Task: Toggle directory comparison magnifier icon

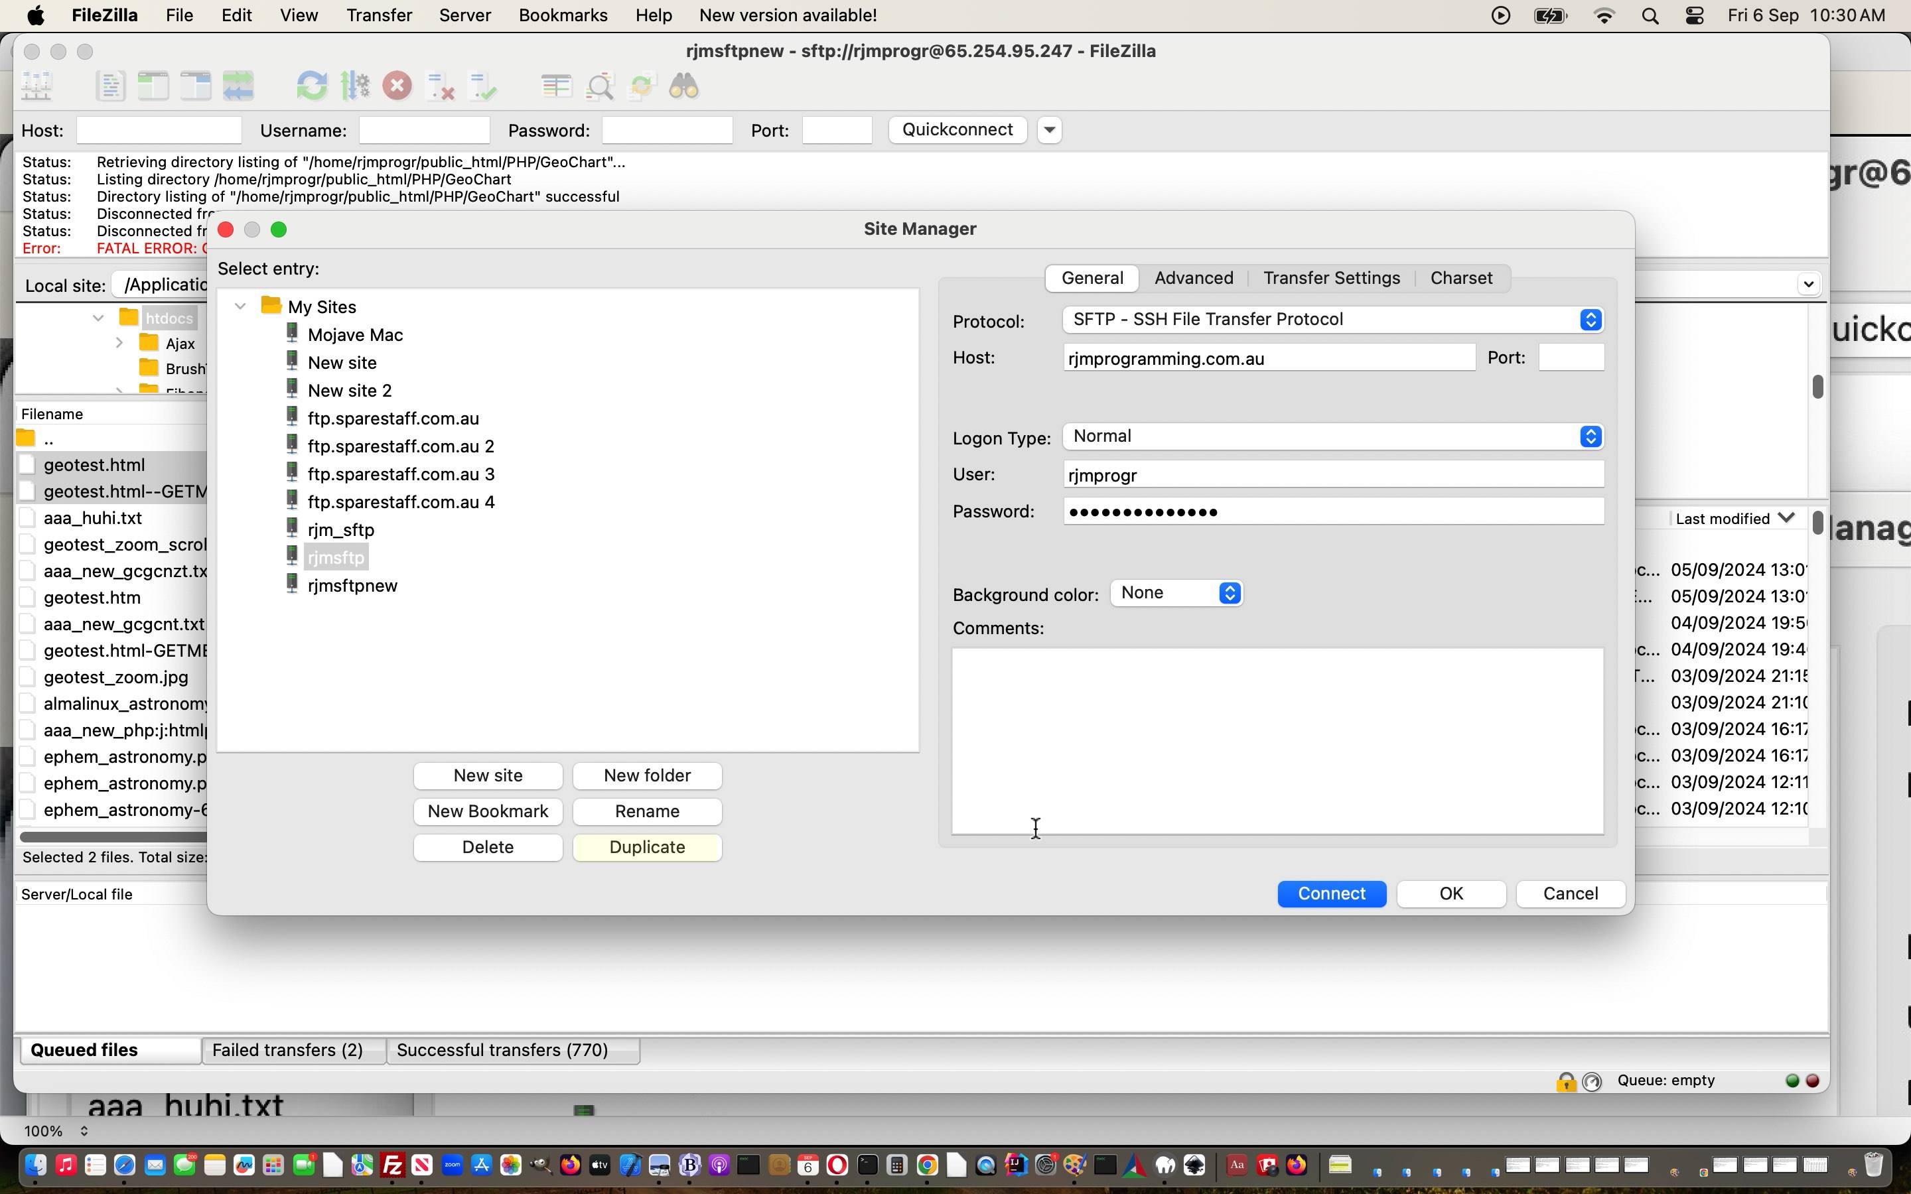Action: click(x=600, y=86)
